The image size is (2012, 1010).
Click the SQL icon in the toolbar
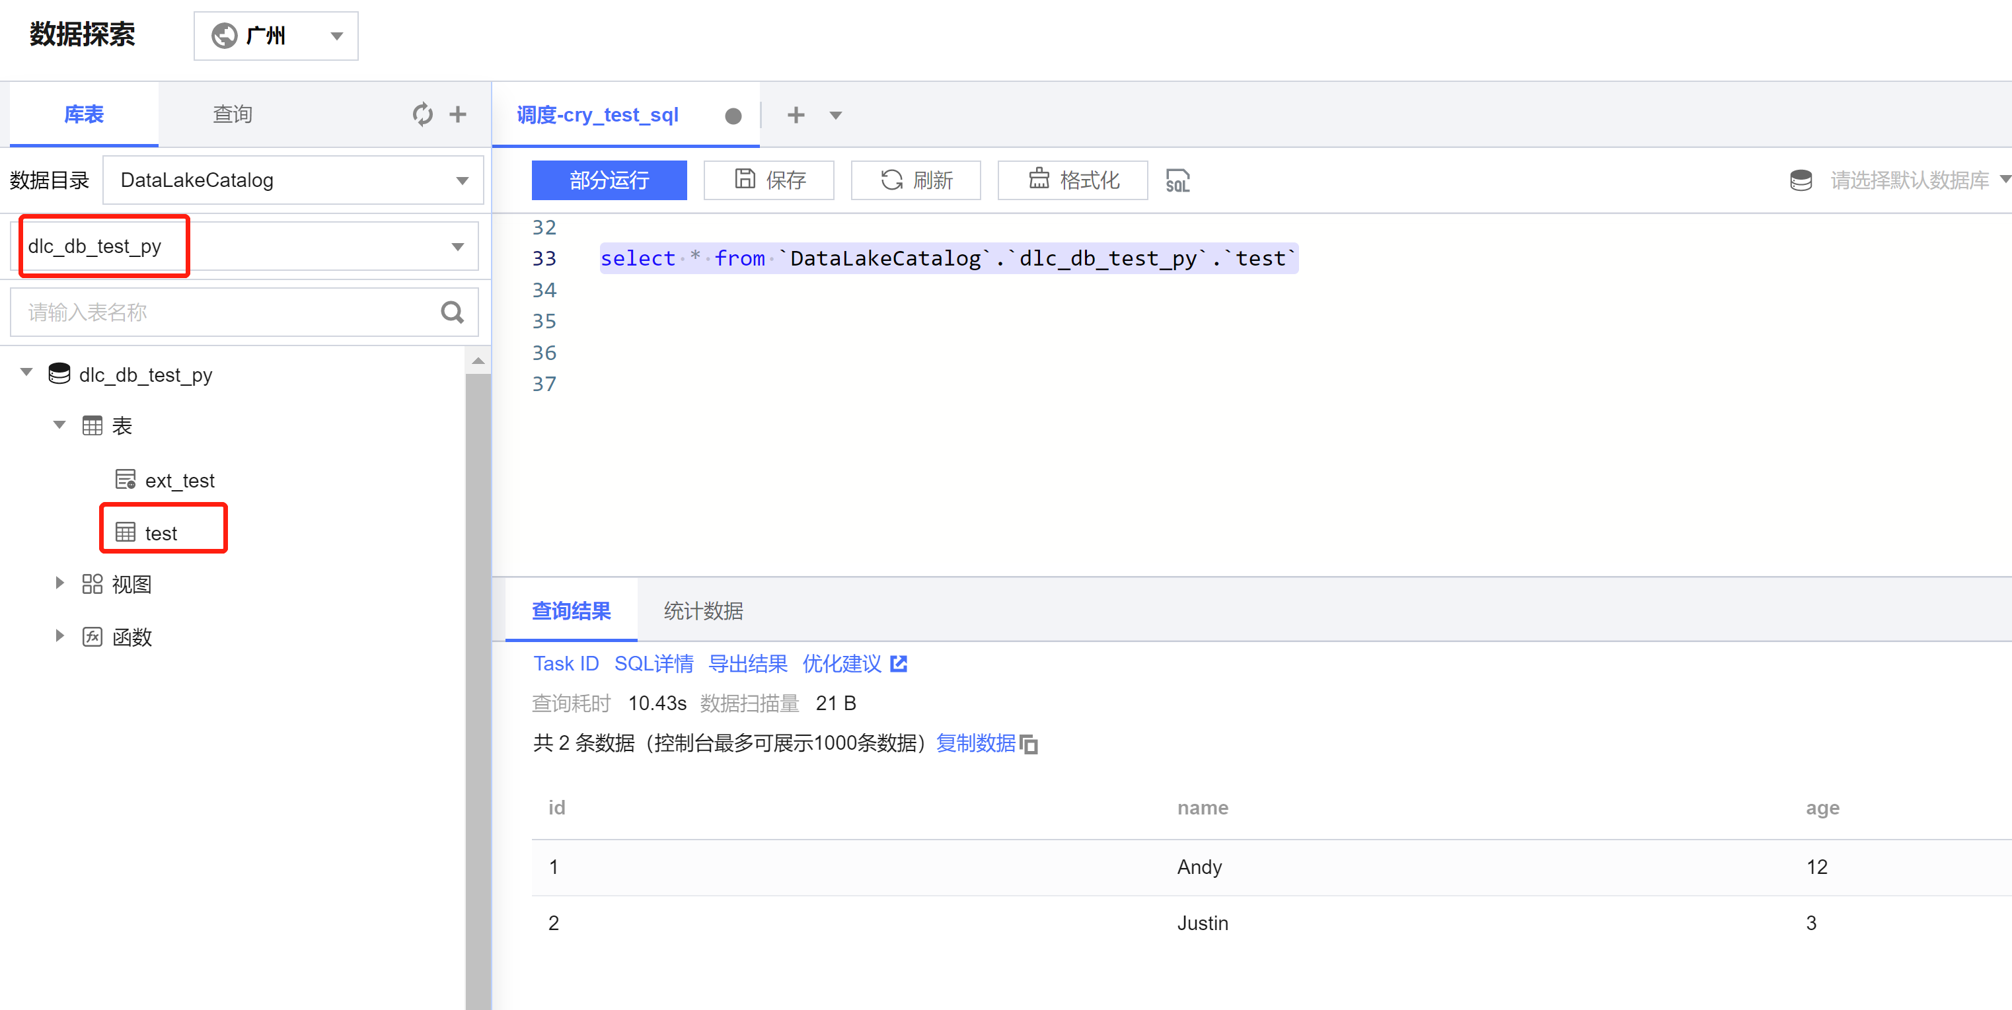[x=1177, y=180]
